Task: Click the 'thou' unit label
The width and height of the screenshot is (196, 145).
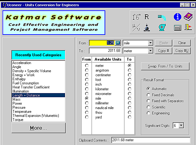Action: click(x=99, y=112)
